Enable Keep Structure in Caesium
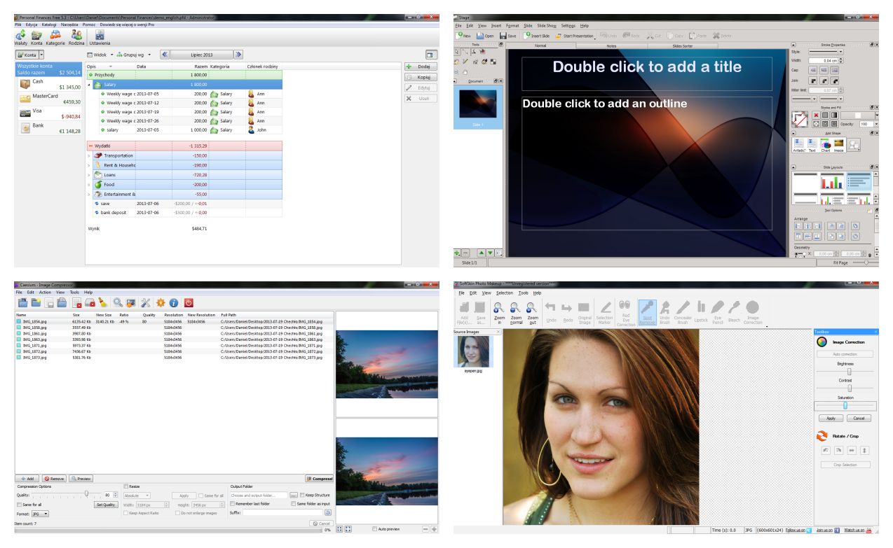The image size is (893, 548). pyautogui.click(x=302, y=495)
